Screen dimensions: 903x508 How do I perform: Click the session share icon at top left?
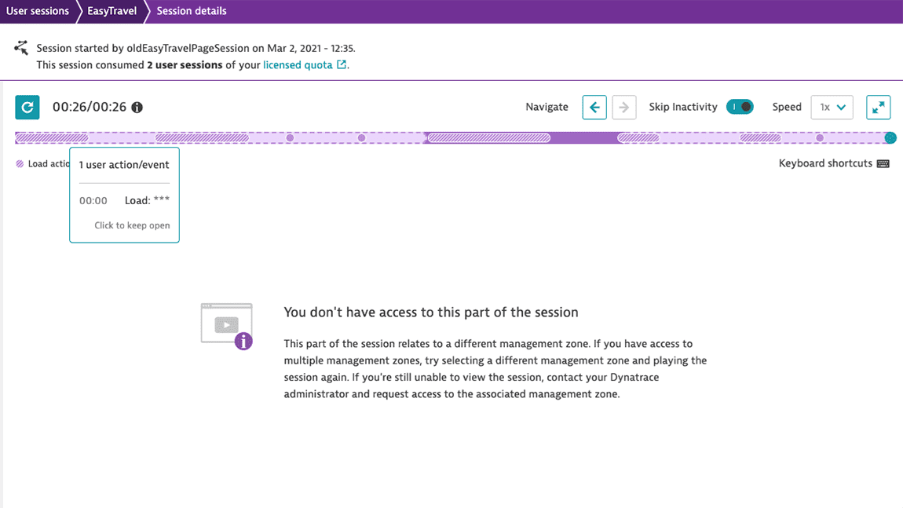21,49
